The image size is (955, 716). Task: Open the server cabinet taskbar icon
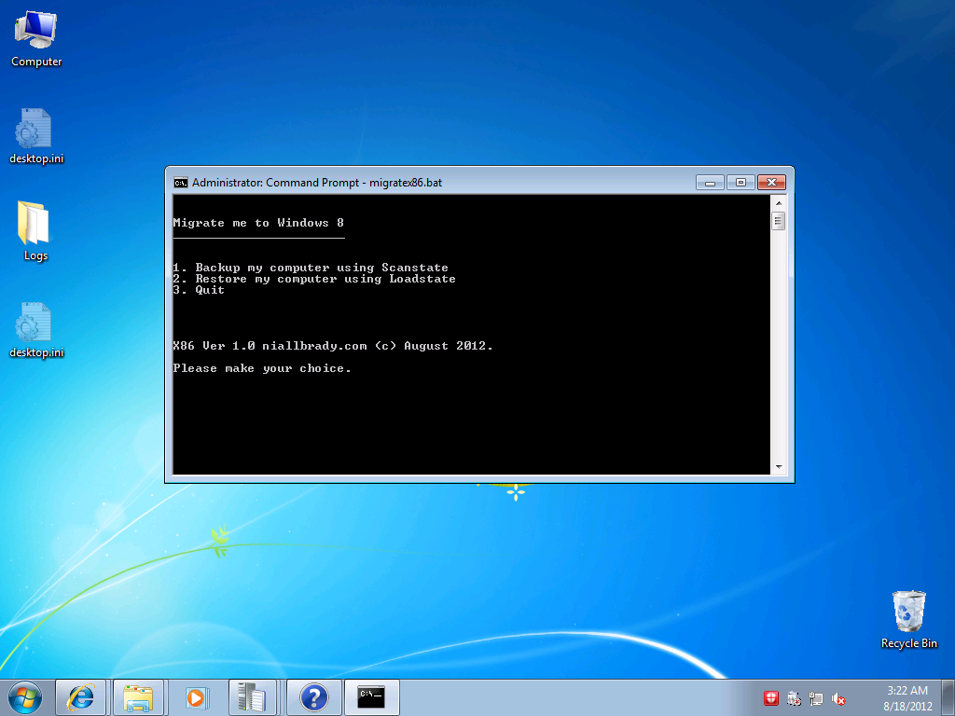pyautogui.click(x=253, y=697)
